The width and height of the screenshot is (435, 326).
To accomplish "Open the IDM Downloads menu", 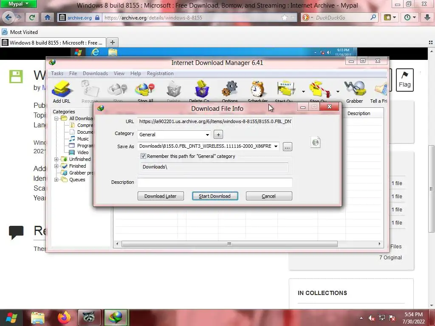I will tap(95, 73).
